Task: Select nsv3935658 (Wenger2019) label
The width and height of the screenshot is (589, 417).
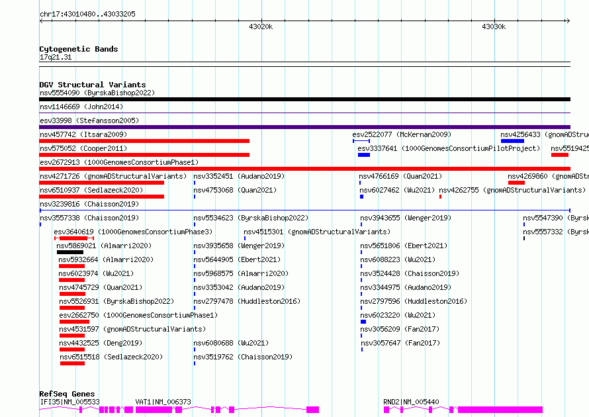Action: 239,246
